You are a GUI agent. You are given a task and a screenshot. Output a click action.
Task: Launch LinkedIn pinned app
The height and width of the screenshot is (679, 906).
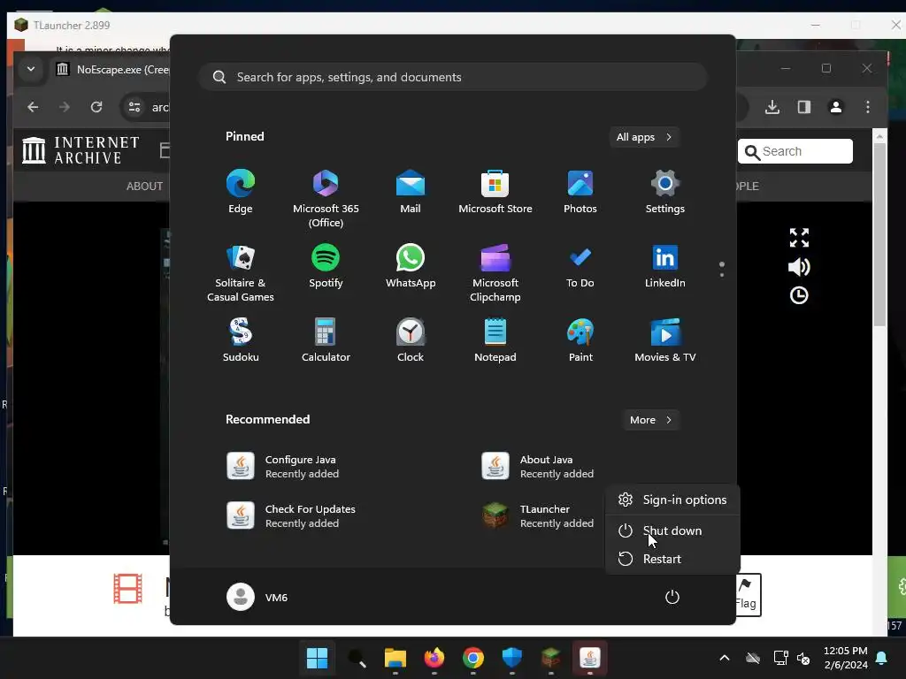point(665,266)
